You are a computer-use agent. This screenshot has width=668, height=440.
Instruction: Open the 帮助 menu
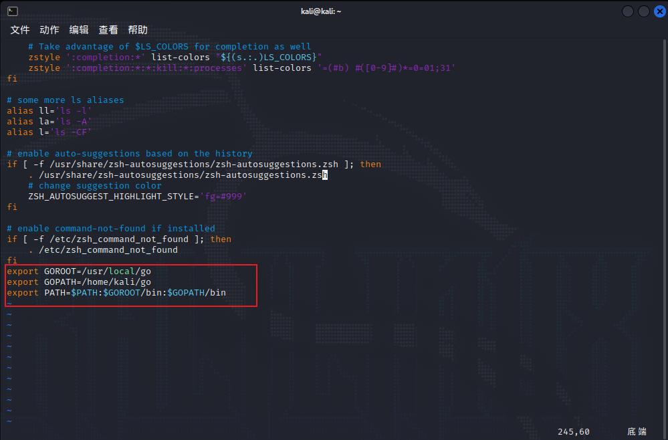coord(137,29)
